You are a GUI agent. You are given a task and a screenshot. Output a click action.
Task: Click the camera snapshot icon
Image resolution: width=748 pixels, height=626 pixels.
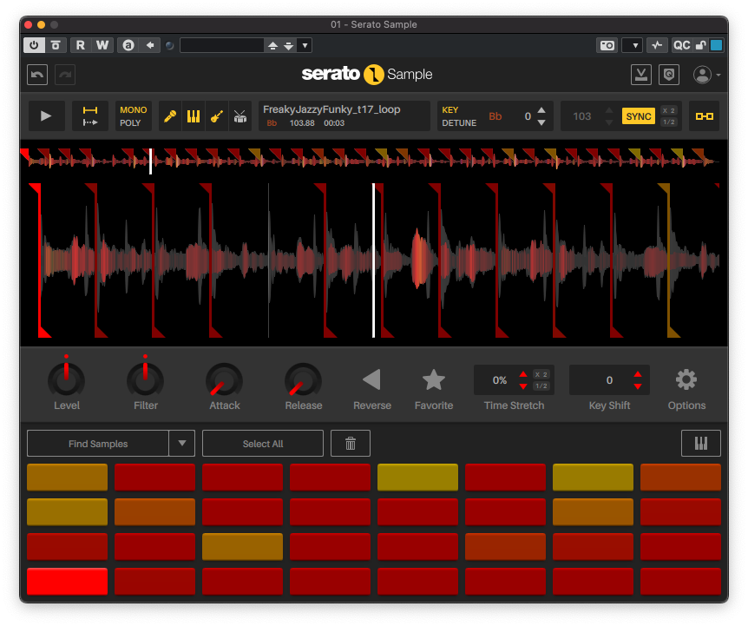[x=607, y=45]
